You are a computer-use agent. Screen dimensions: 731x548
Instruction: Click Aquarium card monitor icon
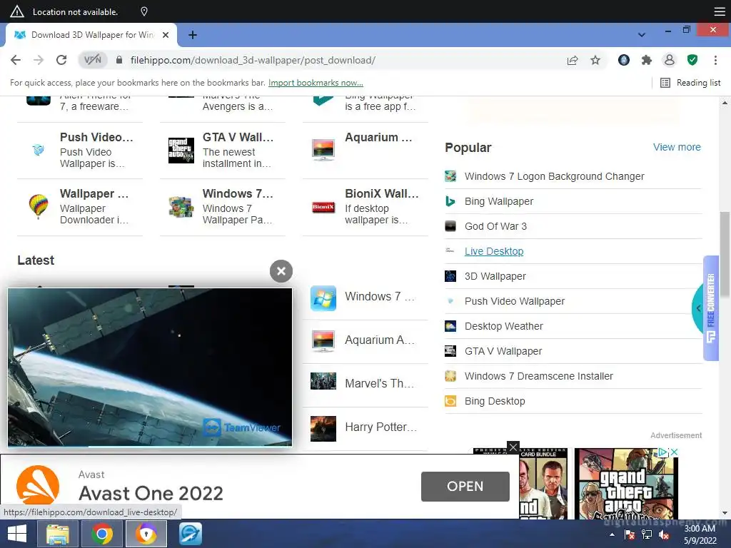click(x=323, y=150)
